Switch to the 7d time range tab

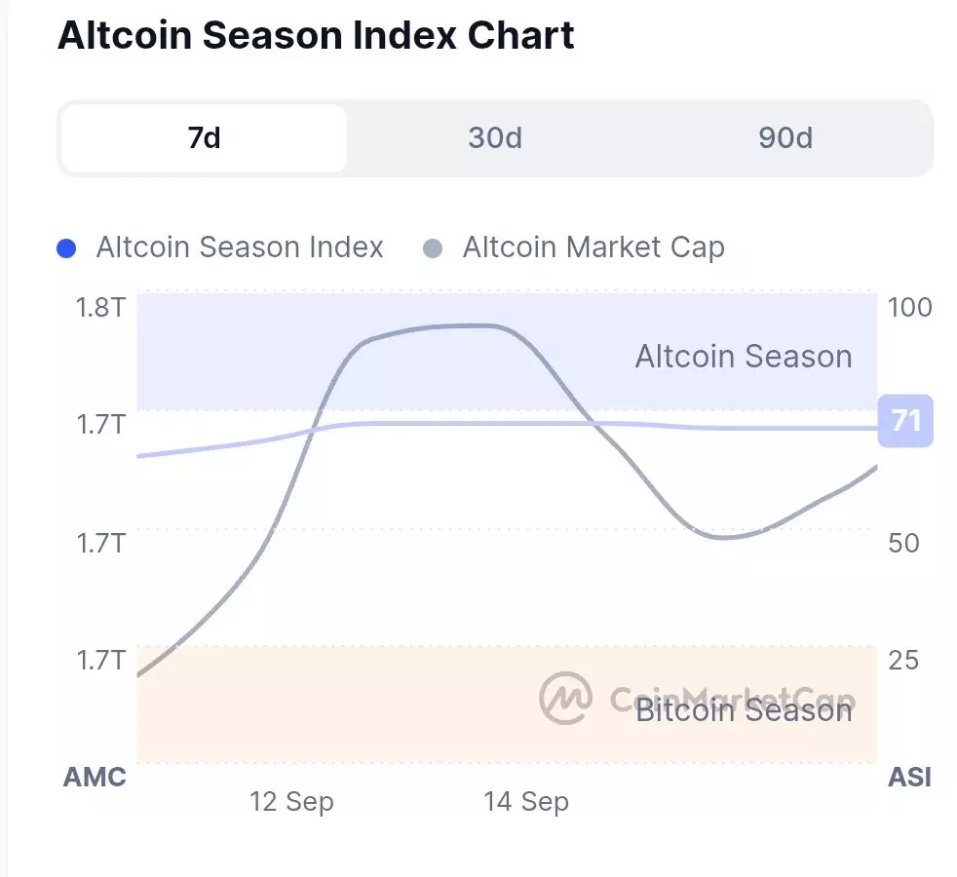tap(204, 138)
